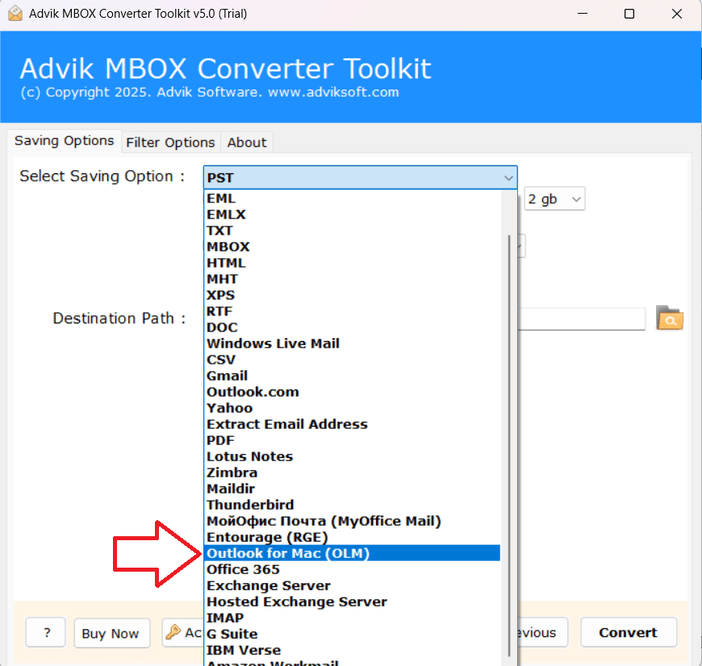Choose Extract Email Address option

(x=352, y=424)
